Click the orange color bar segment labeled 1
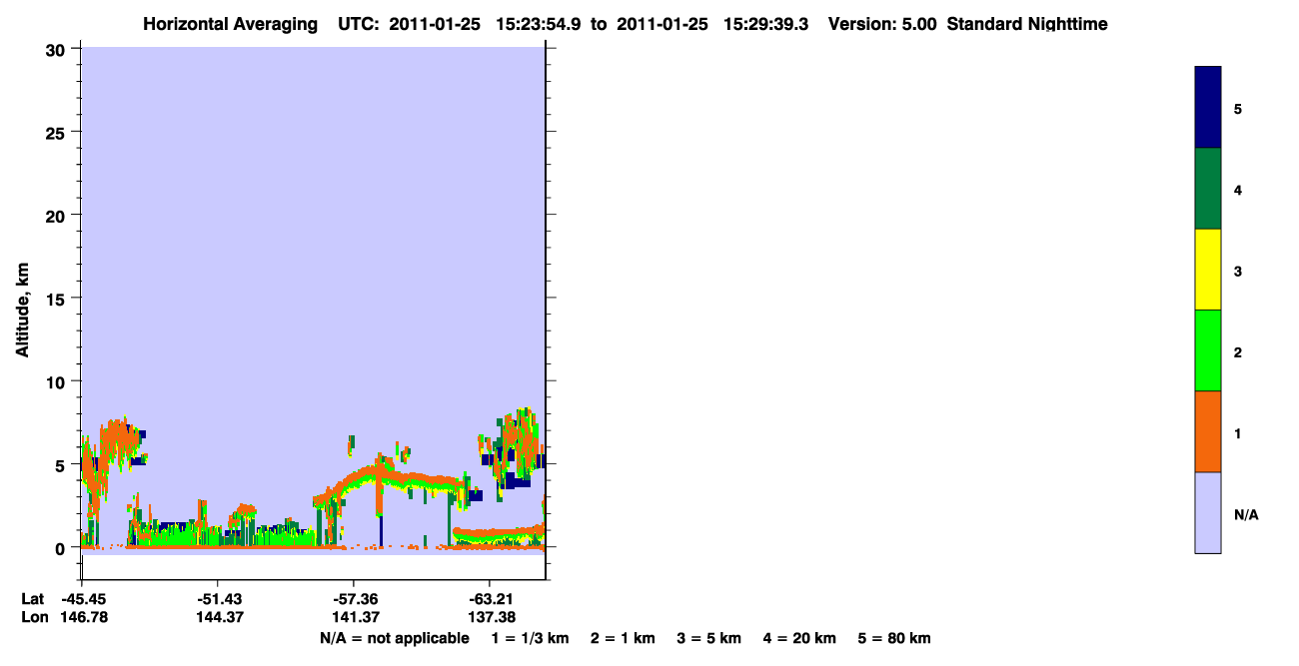This screenshot has width=1299, height=666. pyautogui.click(x=1208, y=431)
